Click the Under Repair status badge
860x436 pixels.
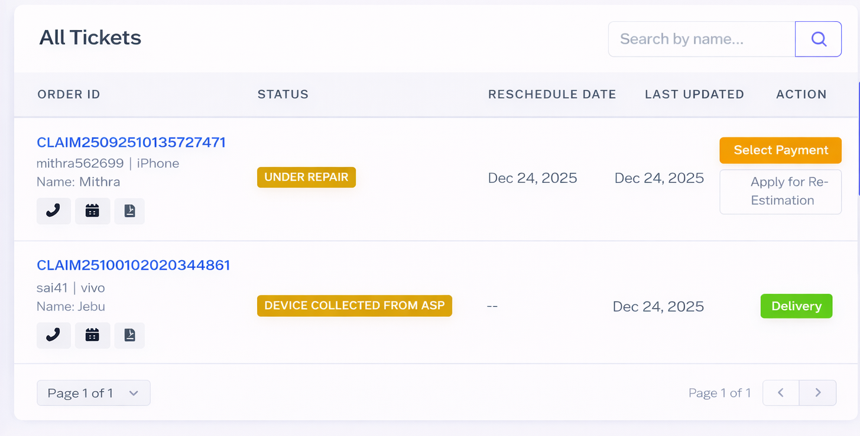(306, 177)
